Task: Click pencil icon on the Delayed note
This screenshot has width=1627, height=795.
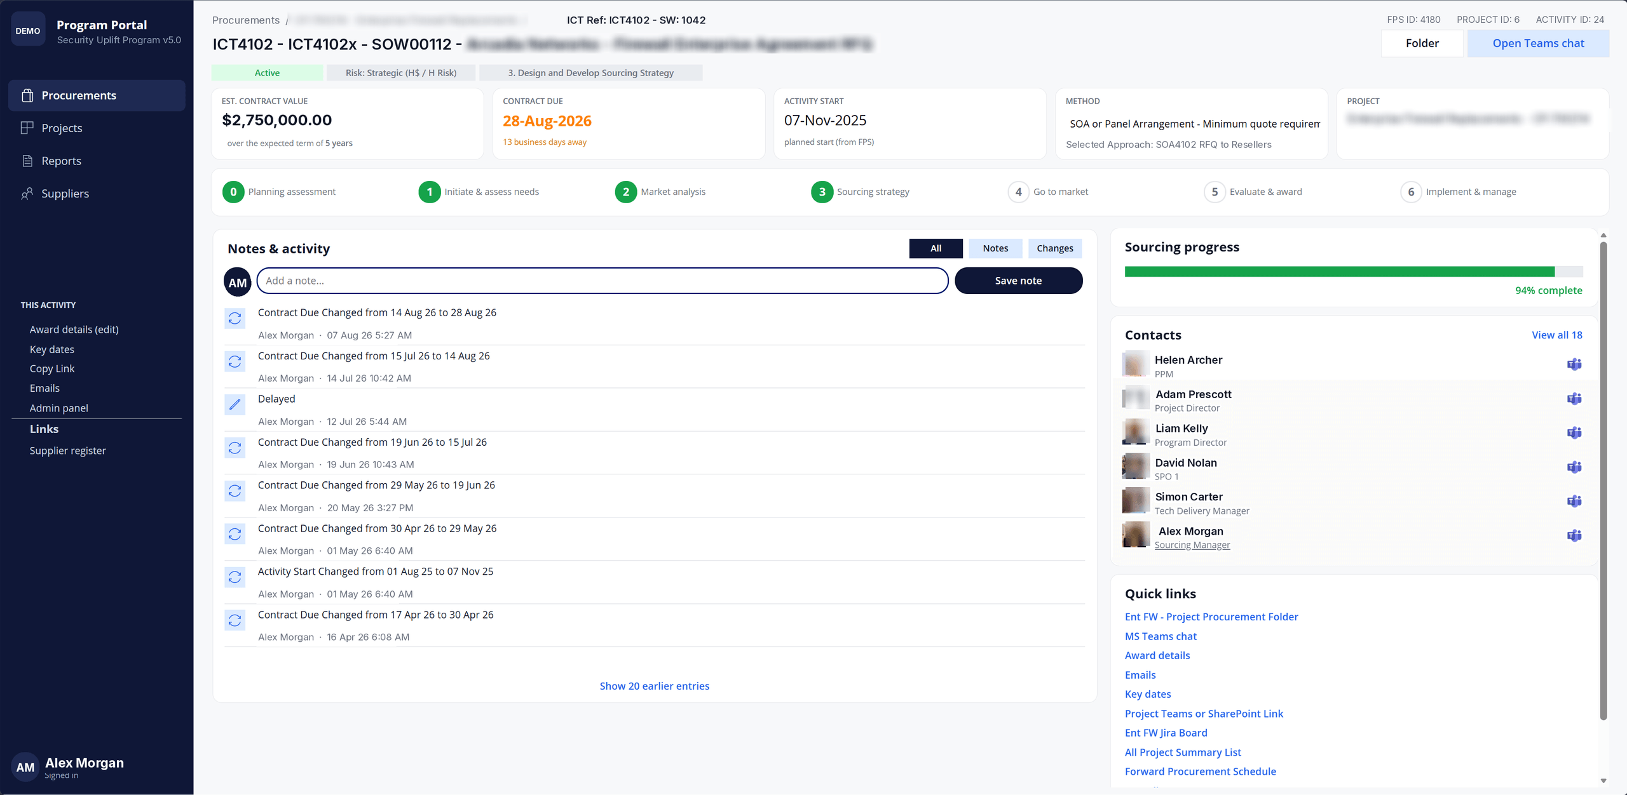Action: coord(235,404)
